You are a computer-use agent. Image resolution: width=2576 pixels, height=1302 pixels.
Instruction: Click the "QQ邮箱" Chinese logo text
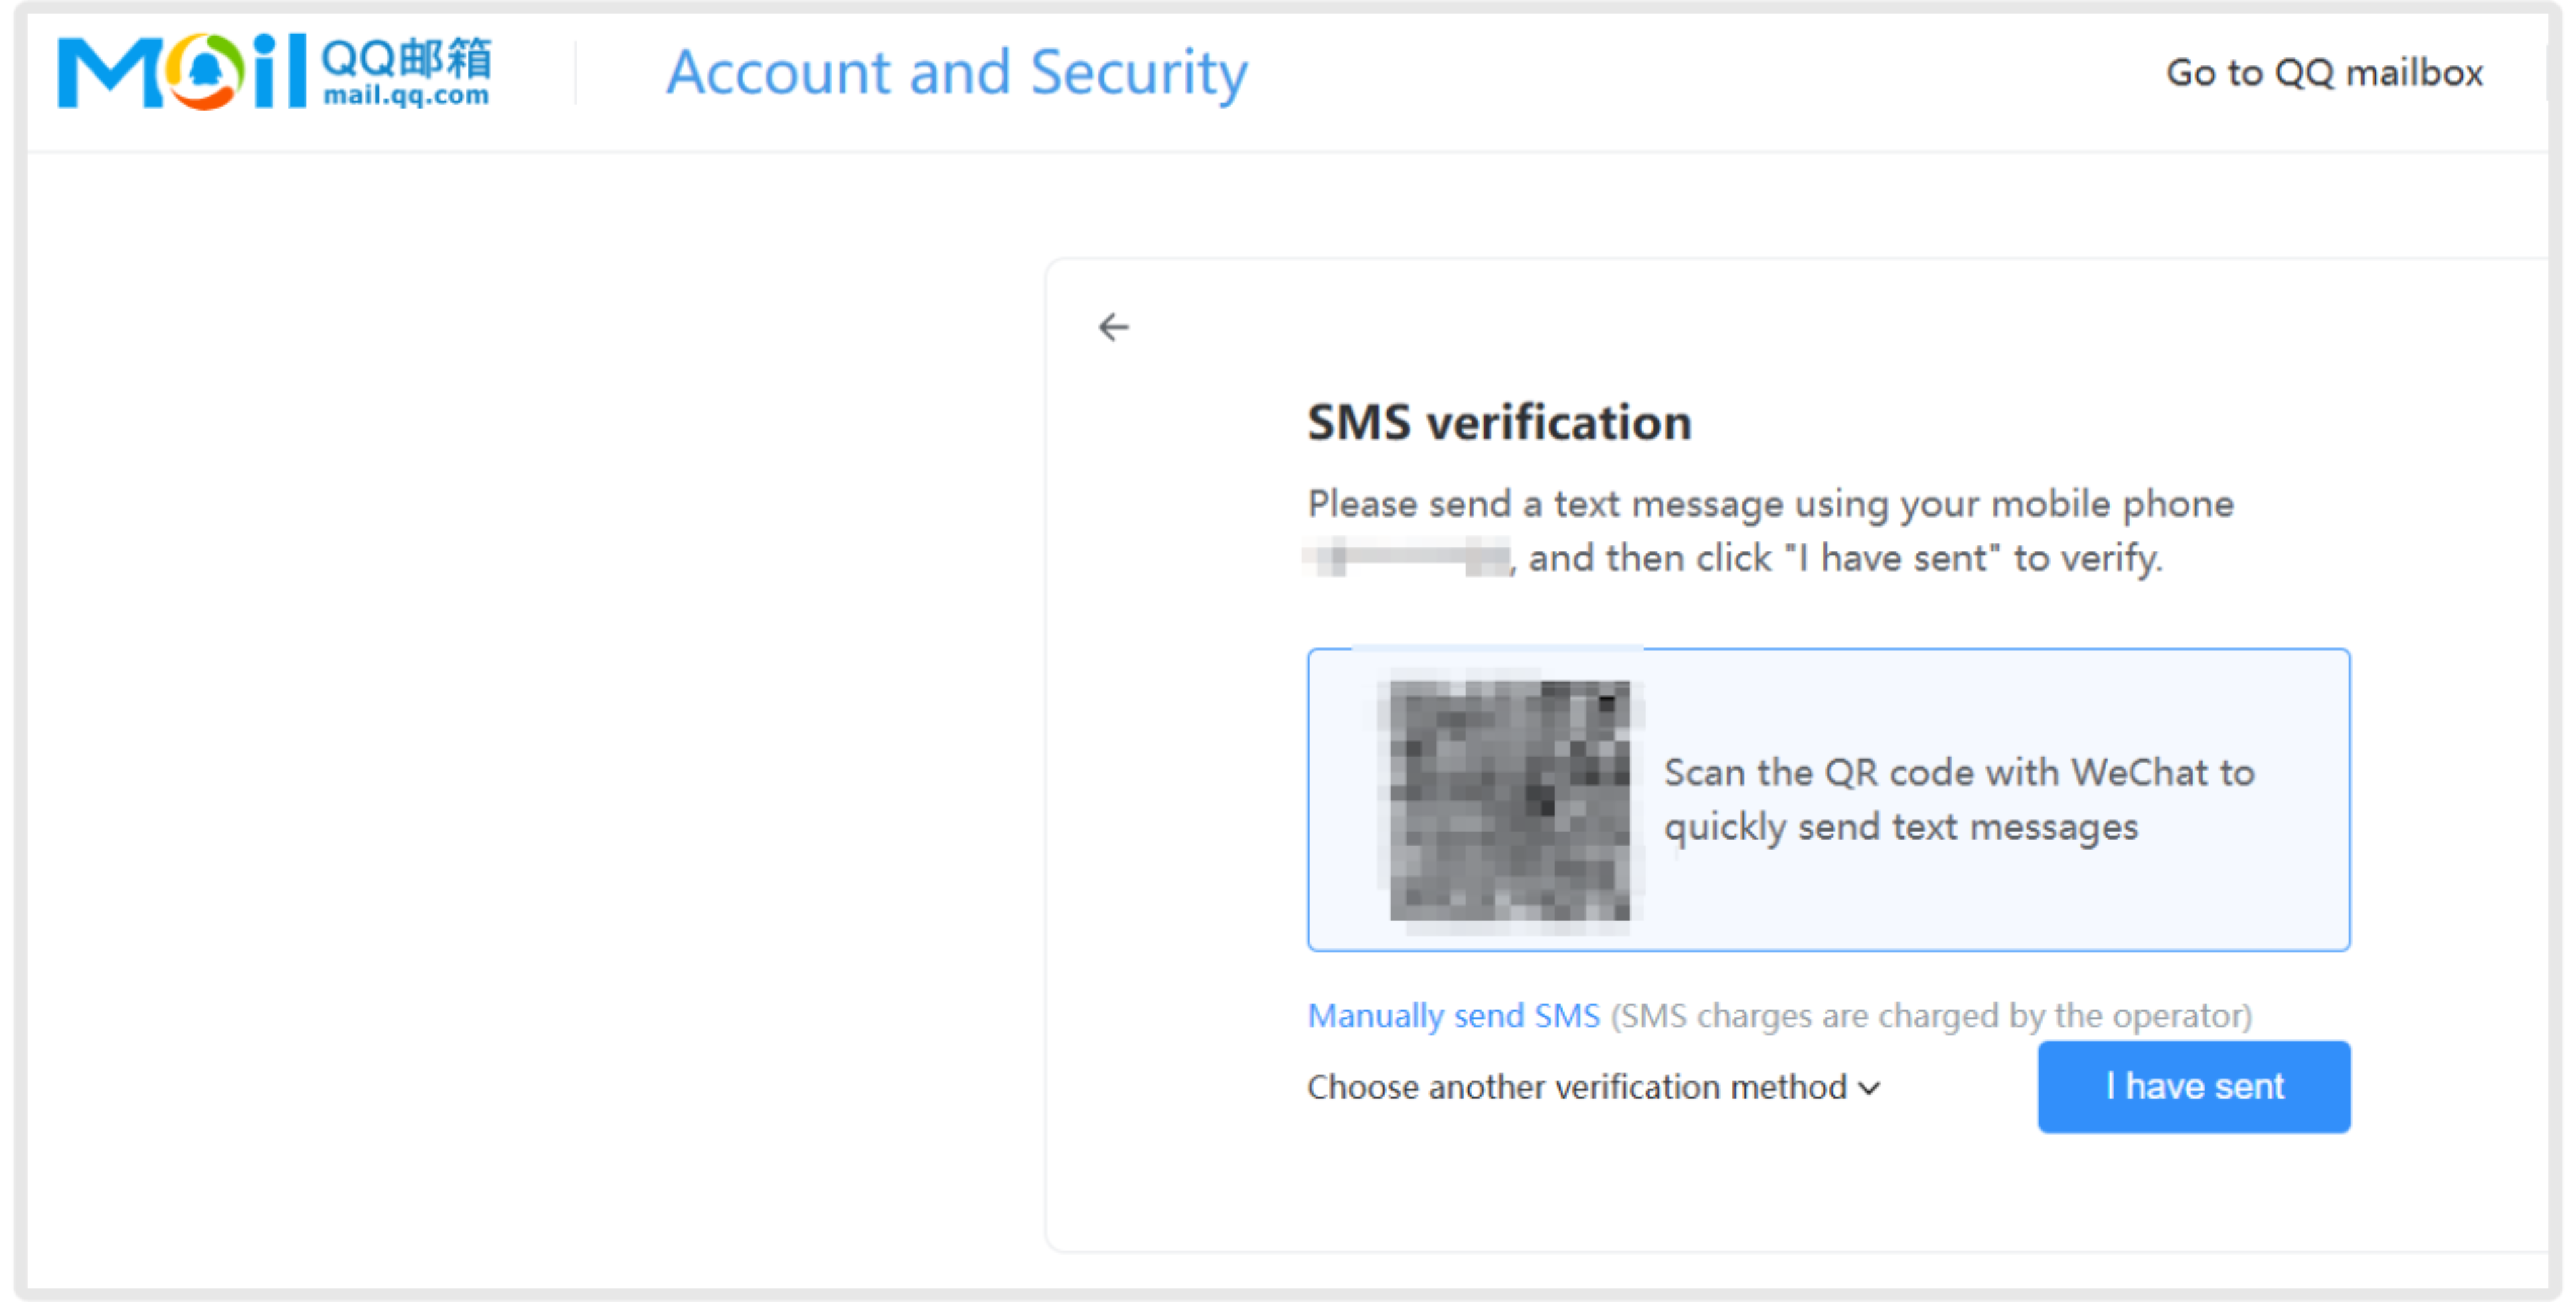406,58
